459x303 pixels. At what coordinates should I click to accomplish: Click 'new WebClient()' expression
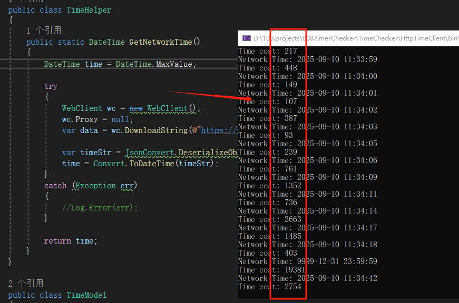coord(162,108)
